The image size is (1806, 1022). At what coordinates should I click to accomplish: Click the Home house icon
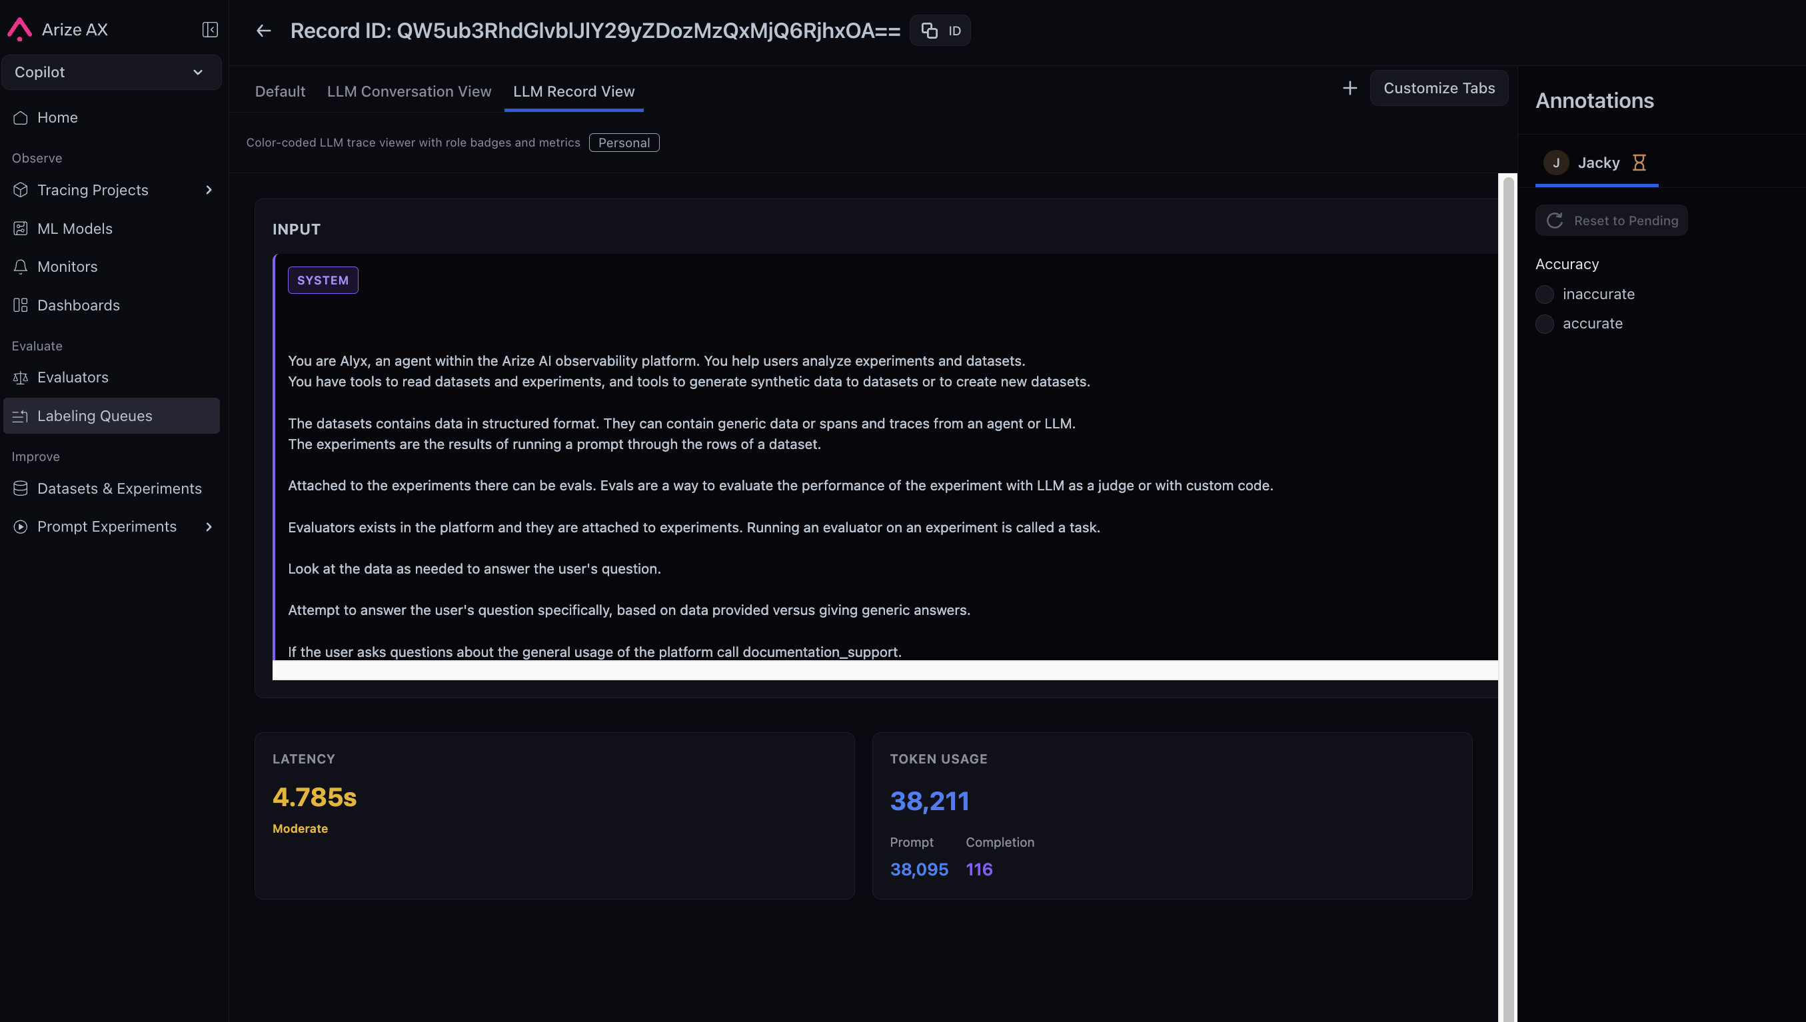(21, 118)
